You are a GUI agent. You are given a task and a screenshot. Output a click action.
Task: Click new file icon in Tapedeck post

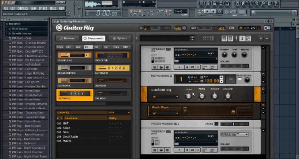click(x=155, y=150)
